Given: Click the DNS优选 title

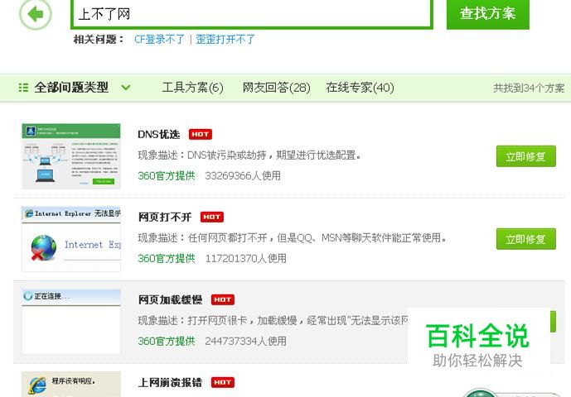Looking at the screenshot, I should (x=159, y=135).
